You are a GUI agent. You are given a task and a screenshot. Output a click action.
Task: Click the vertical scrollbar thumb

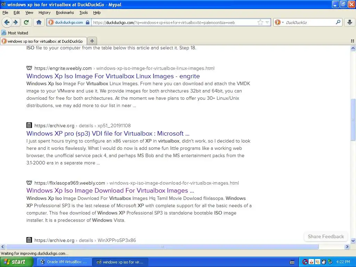click(x=353, y=120)
